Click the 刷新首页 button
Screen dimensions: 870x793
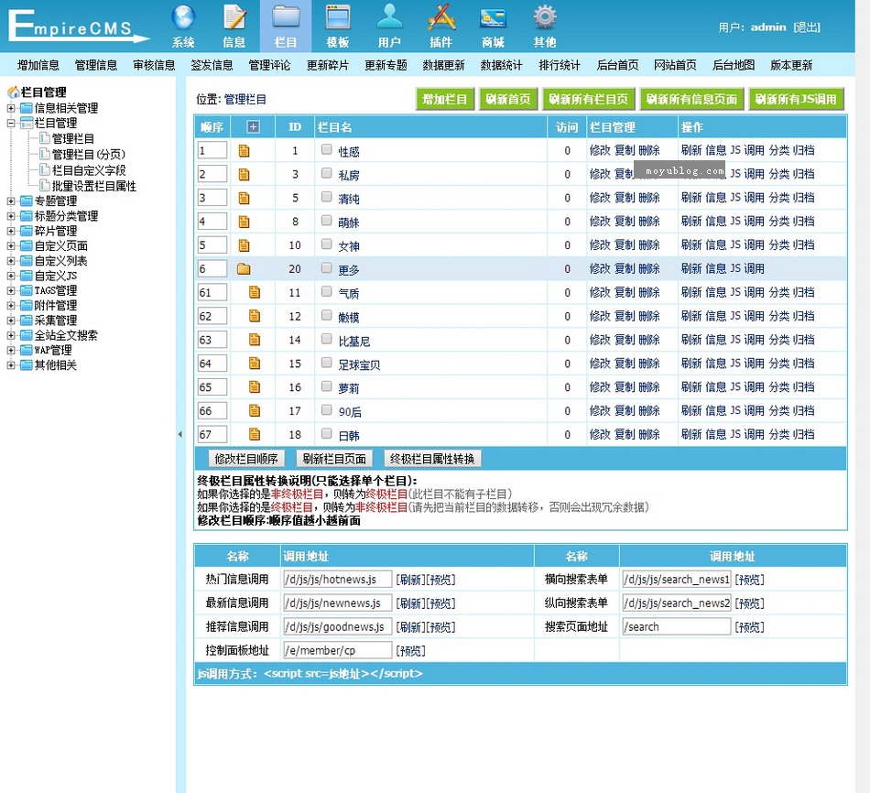(508, 99)
